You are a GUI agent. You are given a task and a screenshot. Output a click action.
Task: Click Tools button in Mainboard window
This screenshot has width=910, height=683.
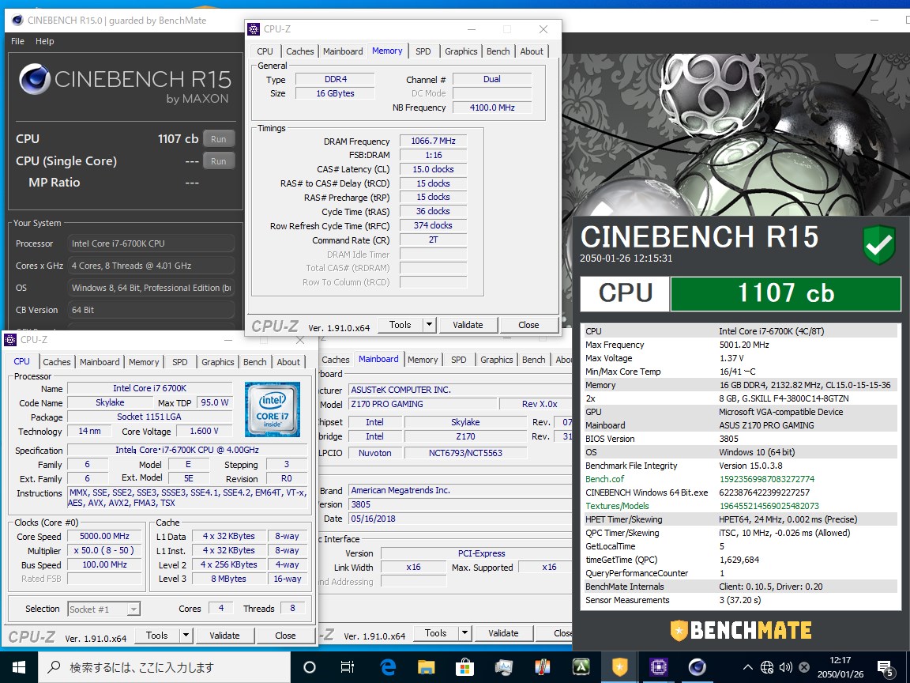click(435, 633)
